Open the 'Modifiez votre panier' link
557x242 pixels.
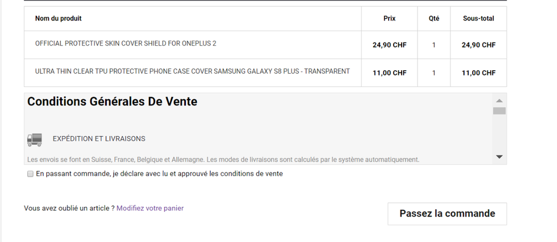pyautogui.click(x=150, y=209)
